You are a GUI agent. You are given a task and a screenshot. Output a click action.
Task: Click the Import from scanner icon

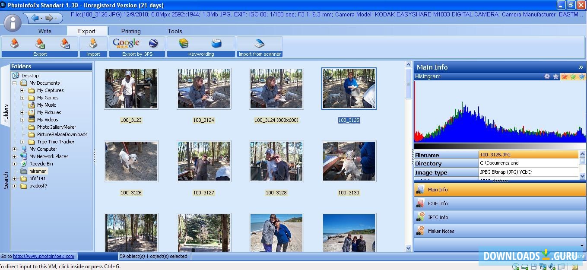point(259,44)
